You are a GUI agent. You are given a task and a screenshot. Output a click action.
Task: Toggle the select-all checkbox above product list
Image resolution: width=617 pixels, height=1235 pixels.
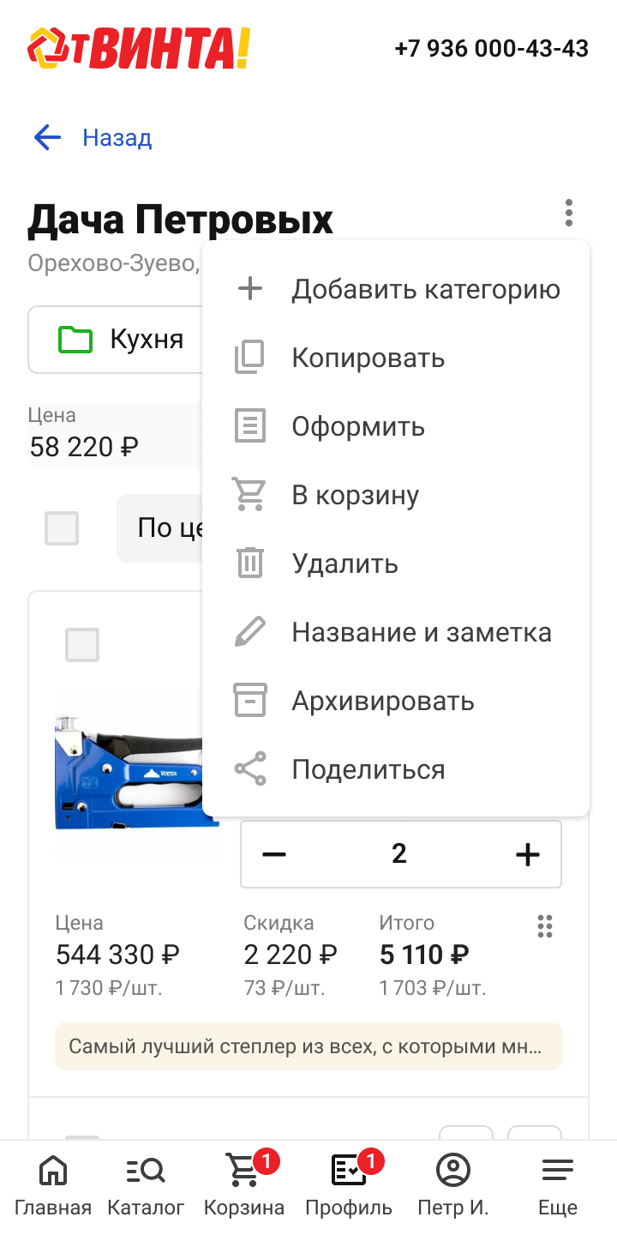click(x=62, y=528)
